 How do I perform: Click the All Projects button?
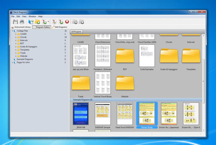click(x=76, y=32)
